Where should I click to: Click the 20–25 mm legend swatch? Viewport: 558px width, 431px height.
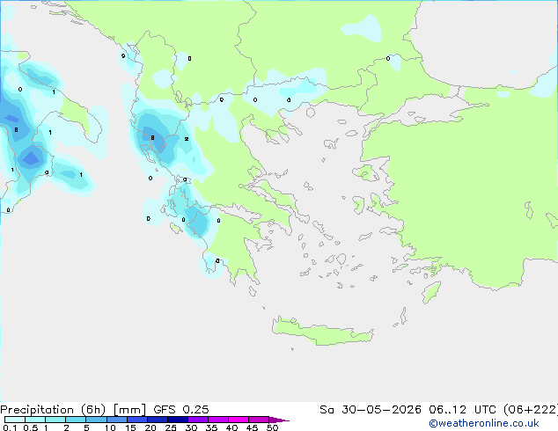(157, 420)
